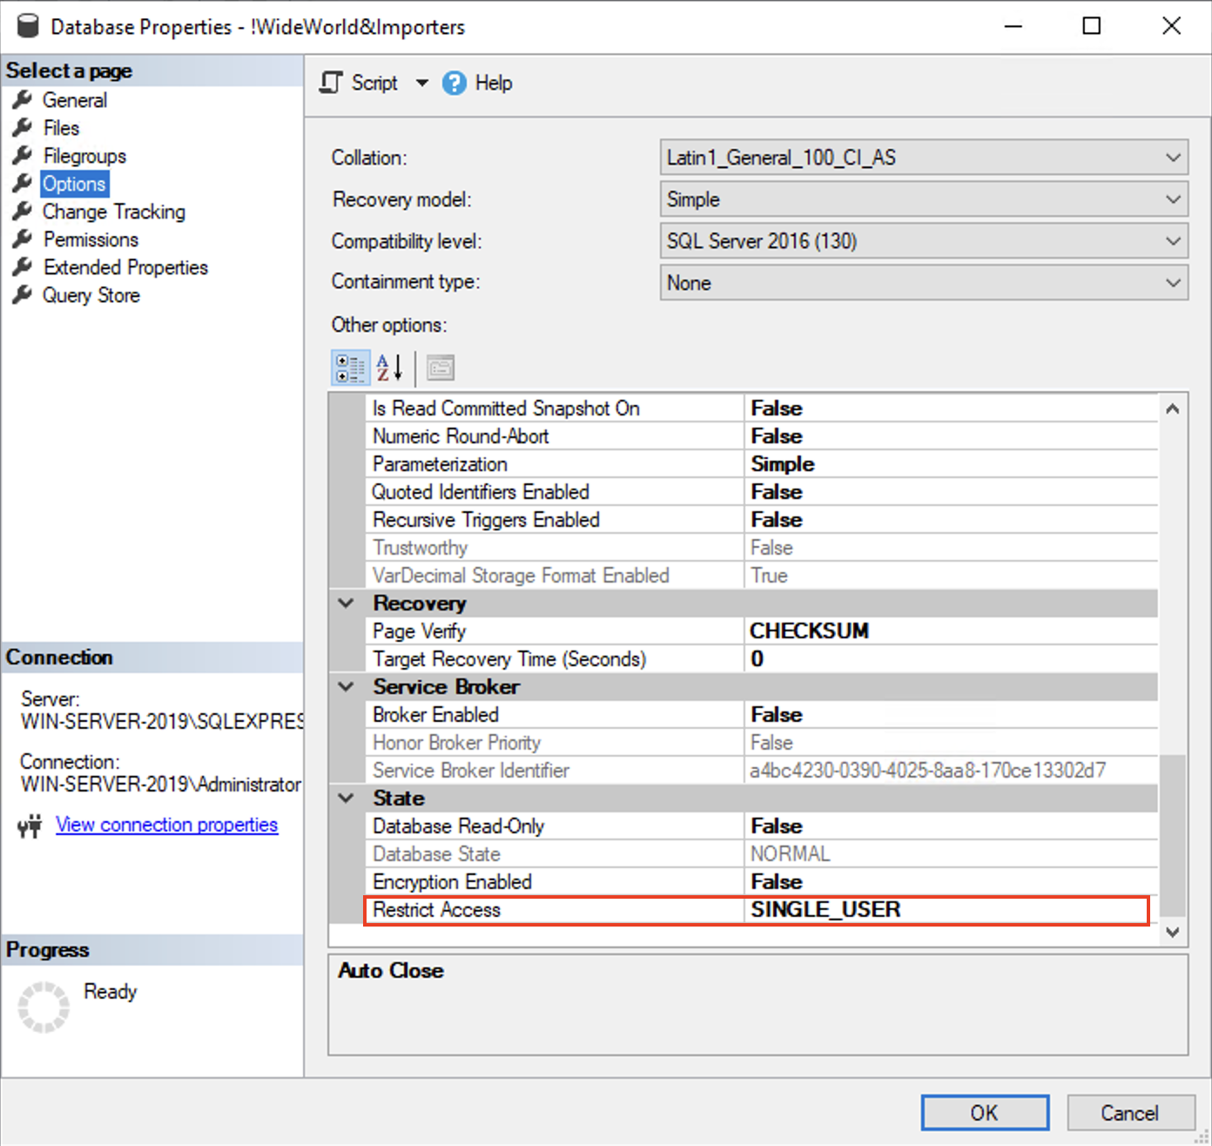The height and width of the screenshot is (1146, 1212).
Task: Select Database Read-Only row
Action: (762, 826)
